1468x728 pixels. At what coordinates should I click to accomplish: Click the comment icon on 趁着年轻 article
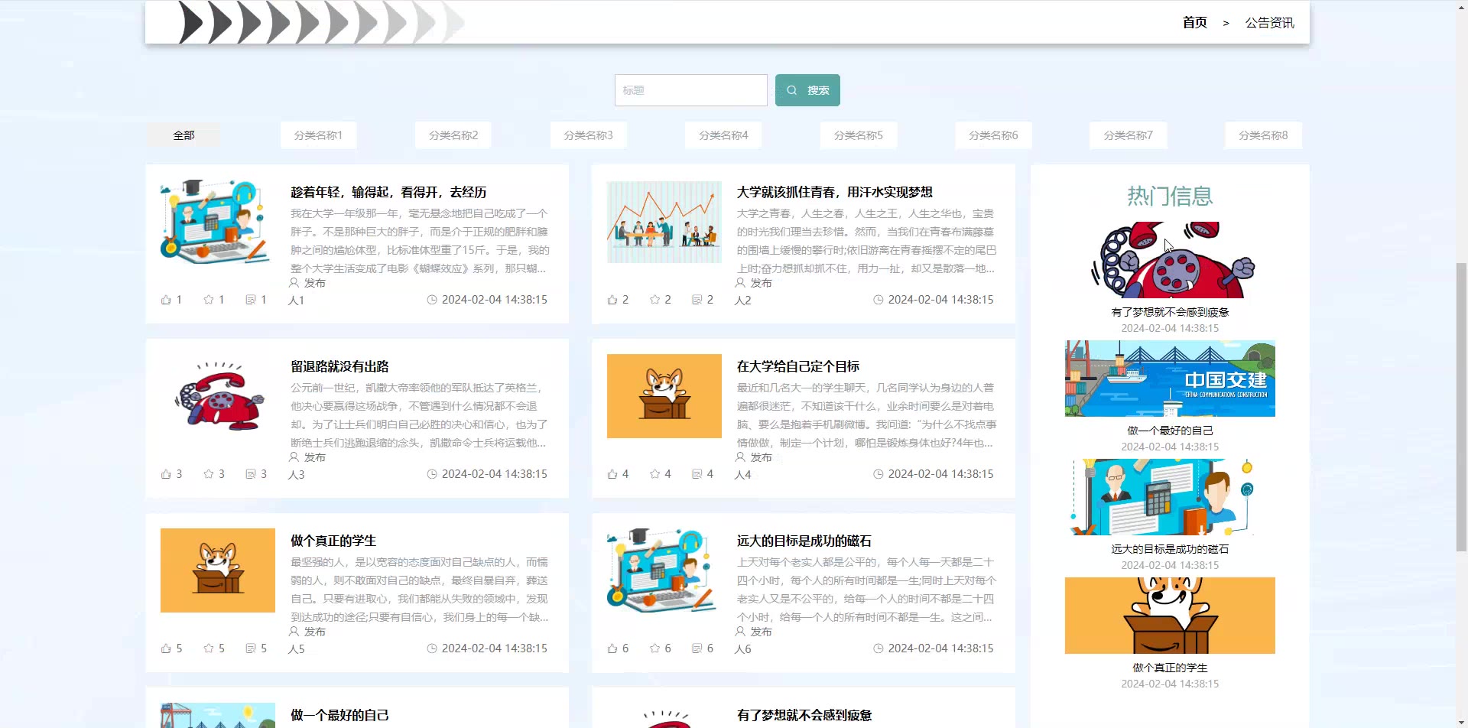point(251,300)
